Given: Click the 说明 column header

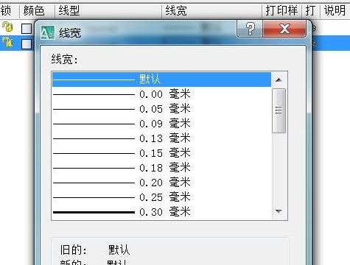Looking at the screenshot, I should [335, 10].
